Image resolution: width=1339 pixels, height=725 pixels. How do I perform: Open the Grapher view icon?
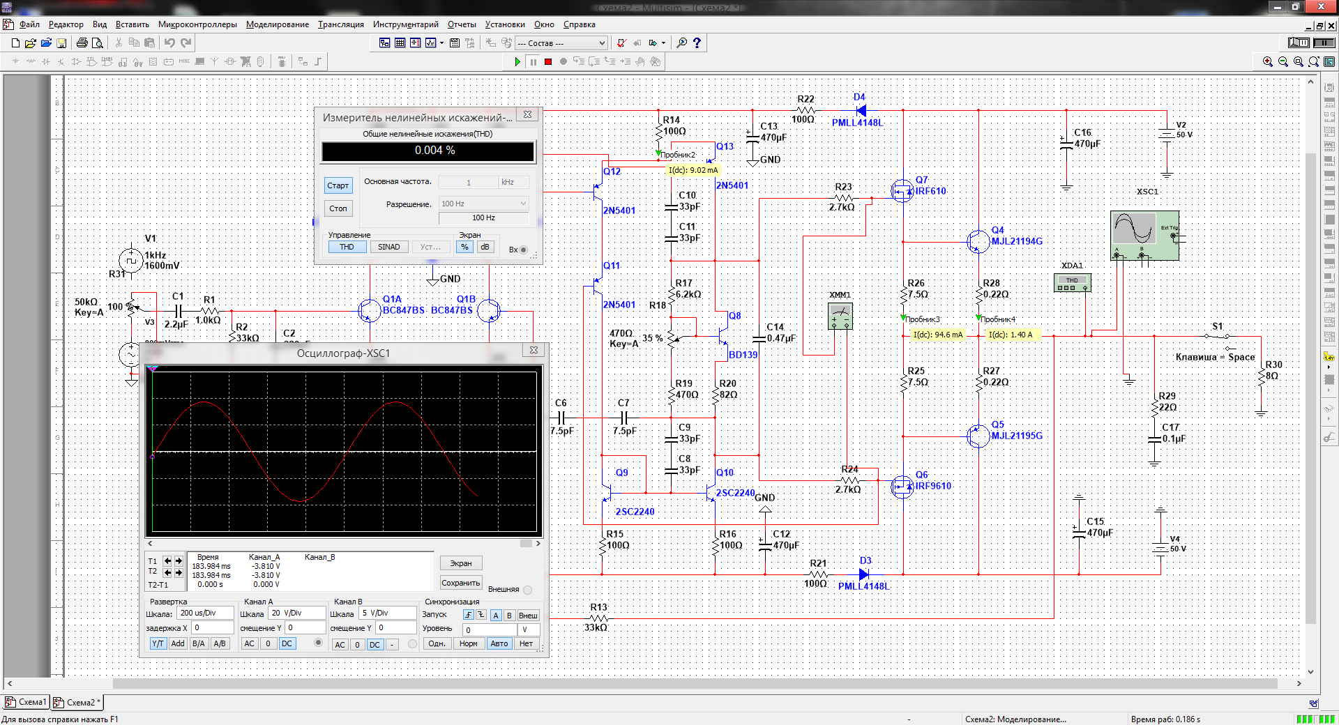coord(432,43)
